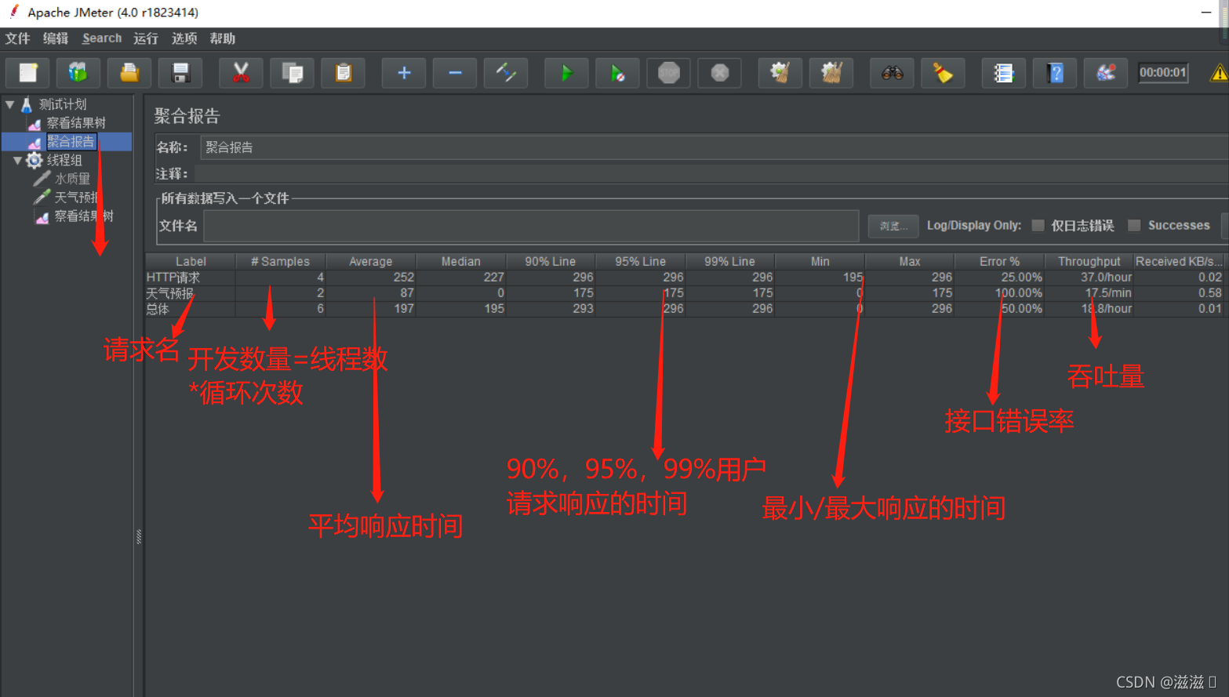The height and width of the screenshot is (697, 1229).
Task: Sort by 99% Line column header
Action: tap(729, 261)
